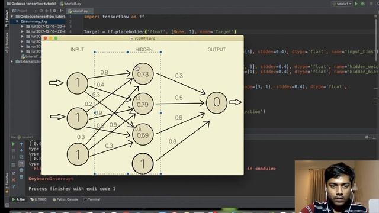Viewport: 379px width, 213px height.
Task: Open Project panel gear settings
Action: point(54,11)
